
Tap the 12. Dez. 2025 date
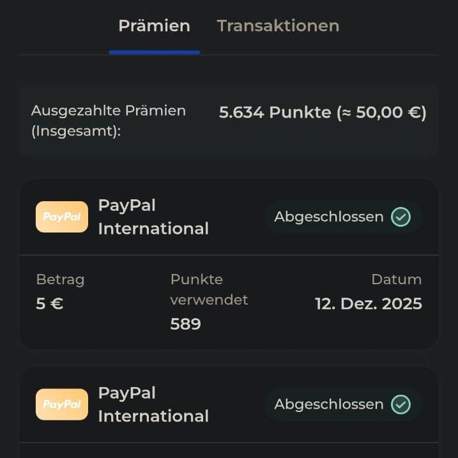[x=369, y=304]
